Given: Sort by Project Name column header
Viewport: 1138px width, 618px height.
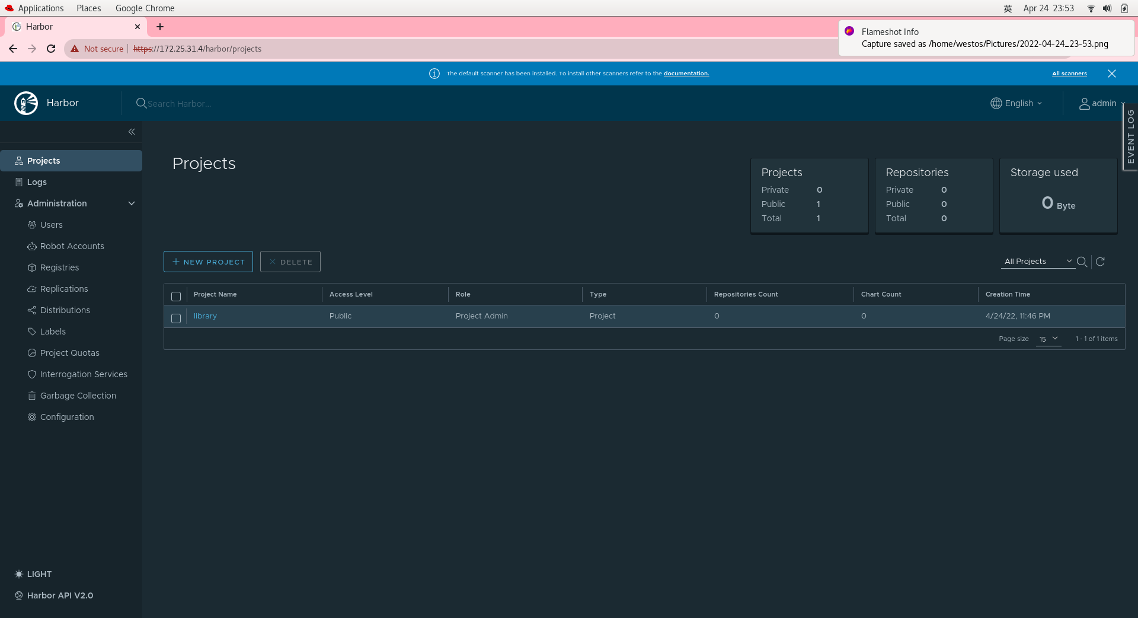Looking at the screenshot, I should click(x=215, y=294).
